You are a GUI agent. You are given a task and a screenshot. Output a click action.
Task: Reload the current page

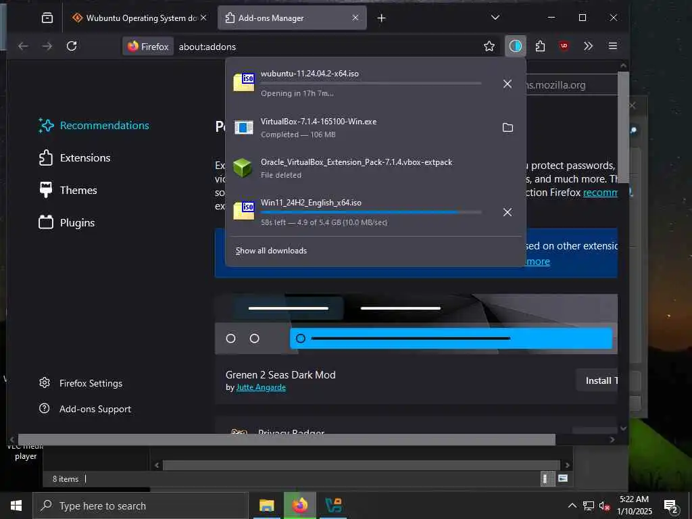click(72, 46)
